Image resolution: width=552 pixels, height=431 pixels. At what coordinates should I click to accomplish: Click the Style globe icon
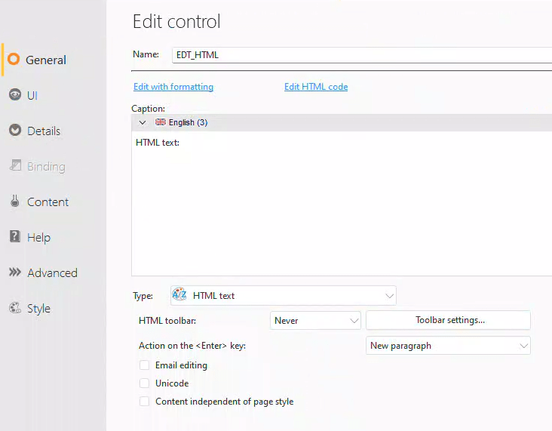14,308
